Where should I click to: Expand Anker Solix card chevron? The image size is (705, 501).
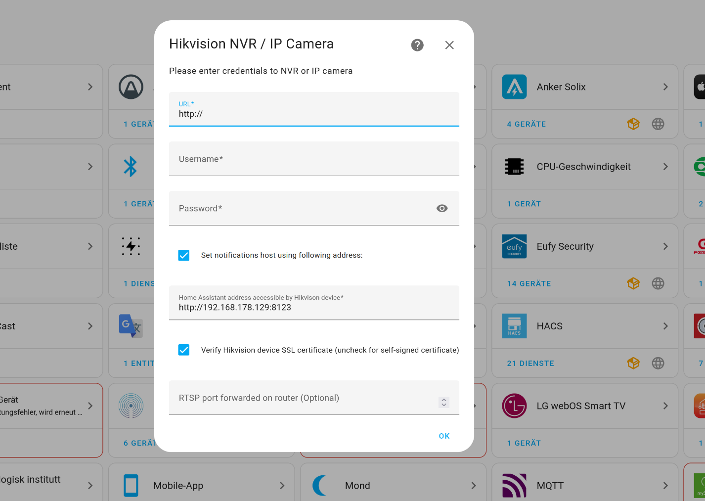(x=665, y=87)
